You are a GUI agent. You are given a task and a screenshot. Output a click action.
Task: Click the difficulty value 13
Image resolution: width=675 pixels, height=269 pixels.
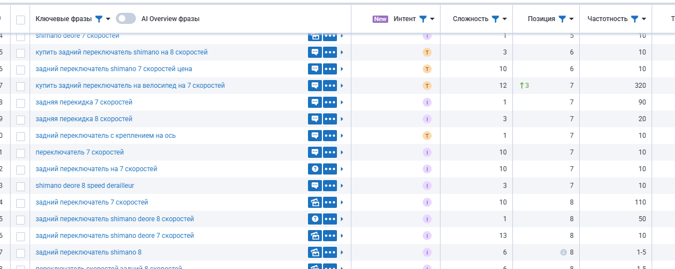503,236
